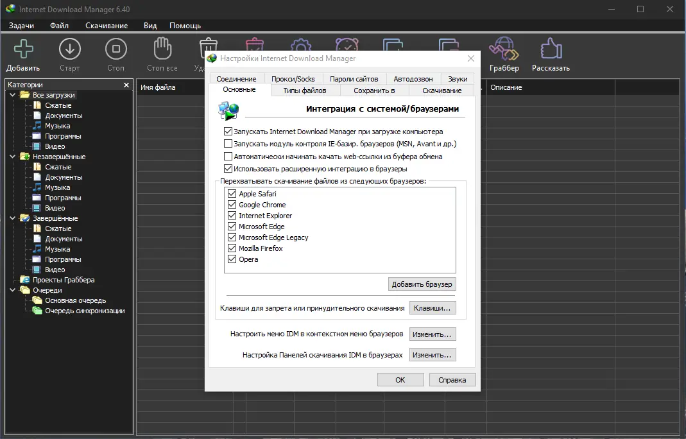Screen dimensions: 686x439
Task: Collapse the Незавершённые tree node
Action: [x=12, y=157]
